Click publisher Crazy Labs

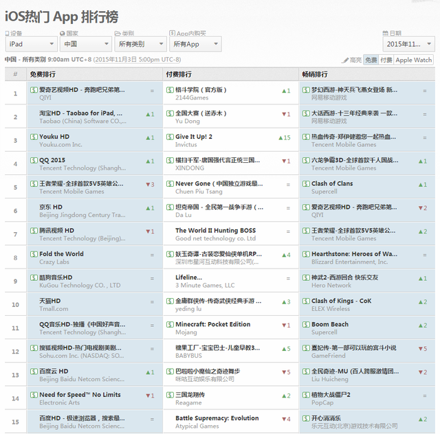point(54,262)
